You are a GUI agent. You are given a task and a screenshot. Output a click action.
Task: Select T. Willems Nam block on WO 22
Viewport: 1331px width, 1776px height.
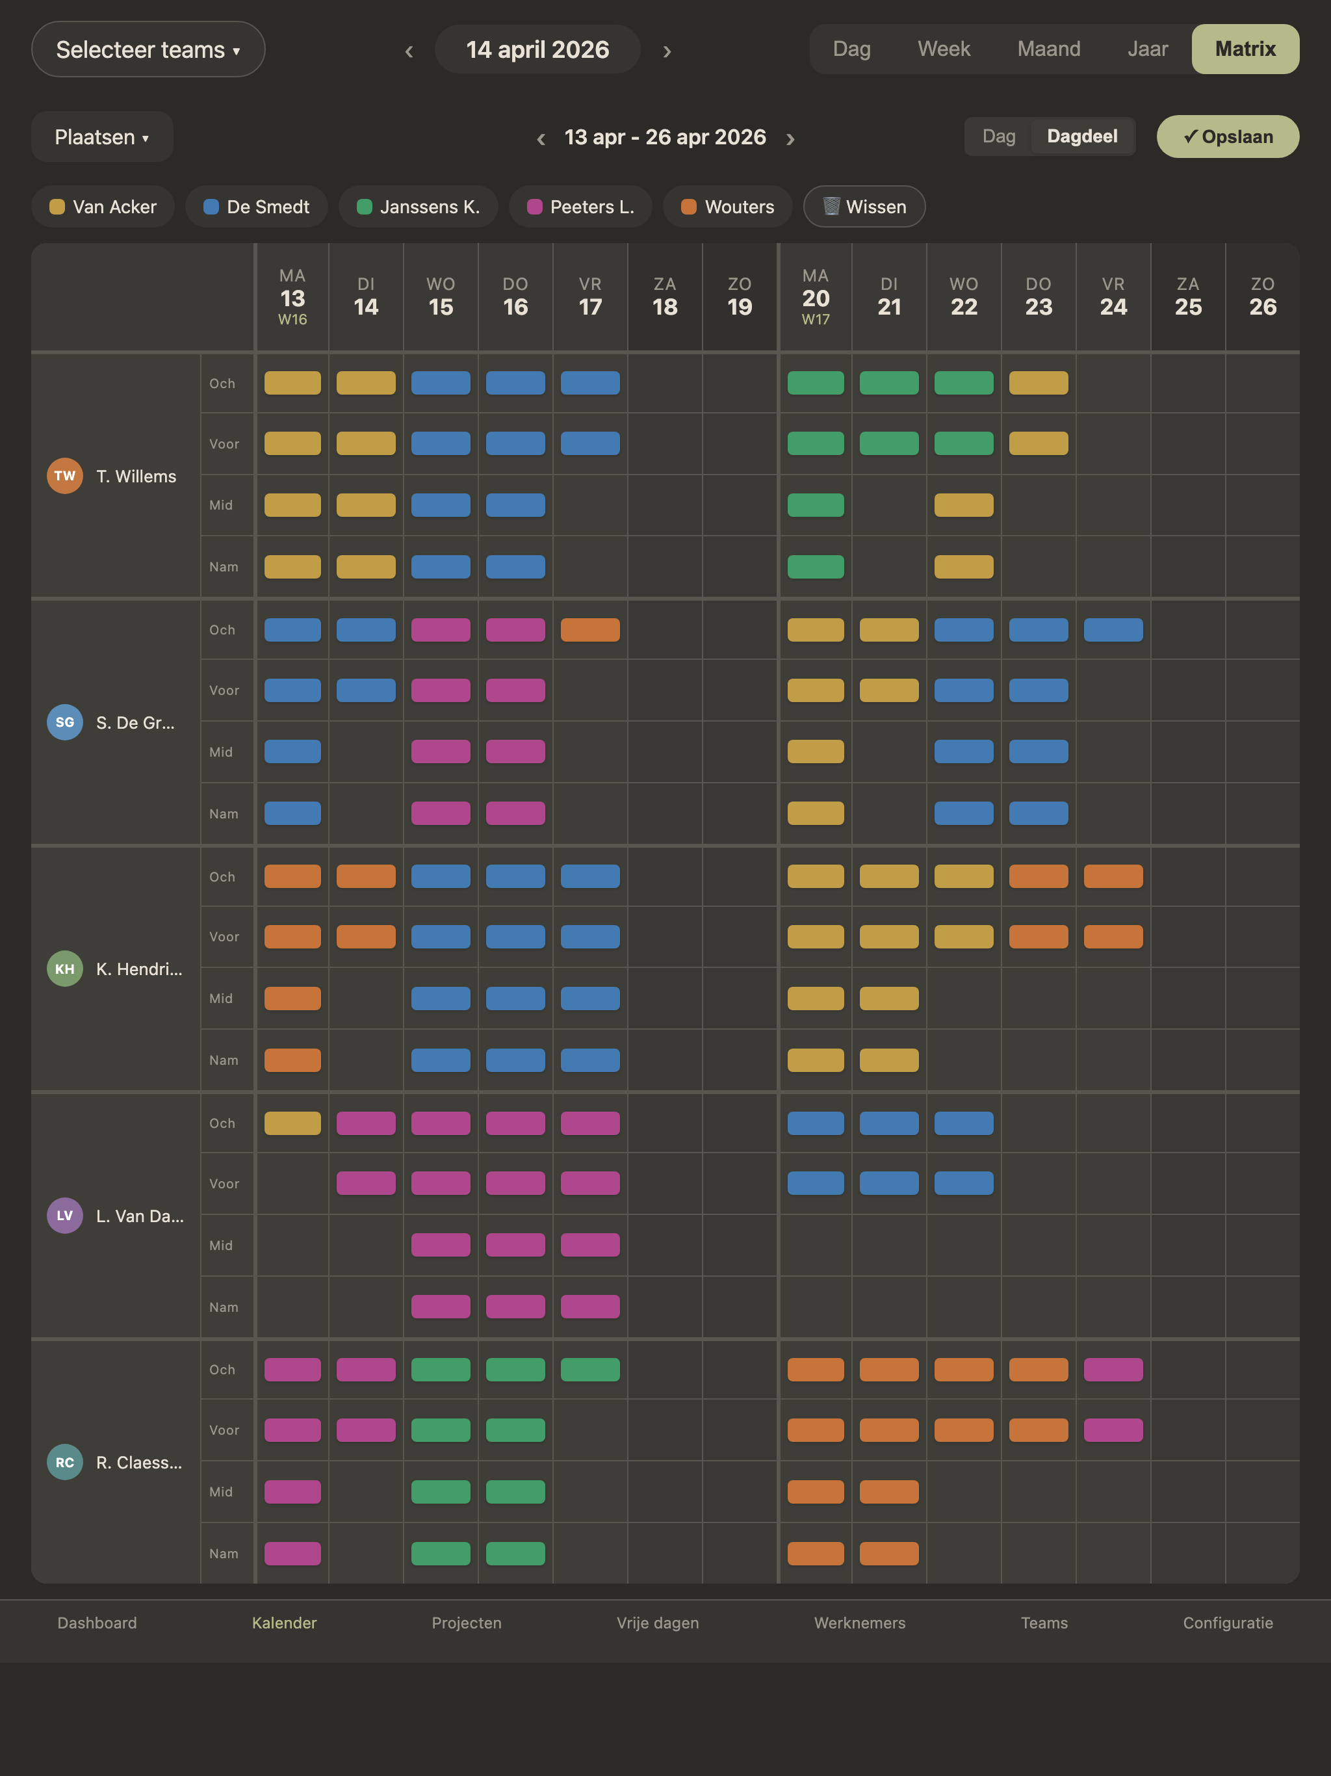click(x=964, y=567)
